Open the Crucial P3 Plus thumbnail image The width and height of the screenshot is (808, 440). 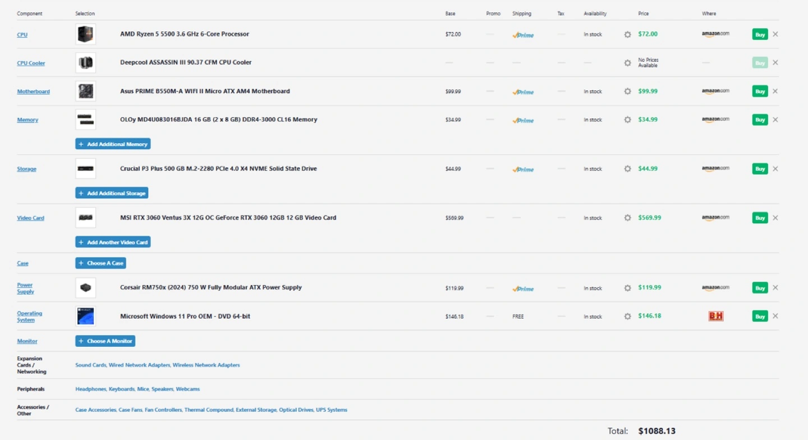click(86, 169)
